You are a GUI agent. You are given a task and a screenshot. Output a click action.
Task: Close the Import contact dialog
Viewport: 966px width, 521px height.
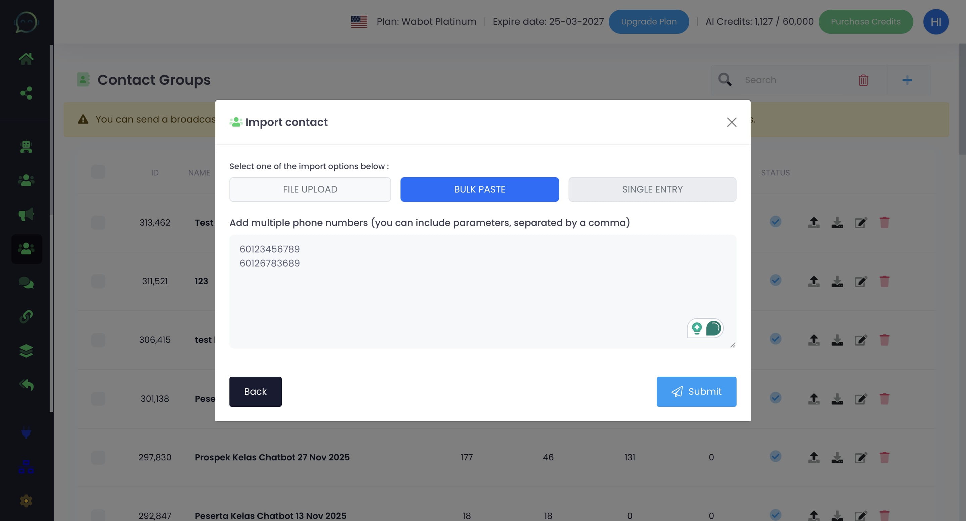(731, 122)
